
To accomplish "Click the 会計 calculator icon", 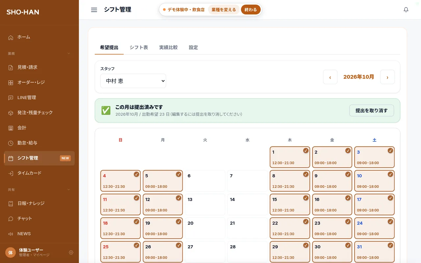I will tap(11, 128).
